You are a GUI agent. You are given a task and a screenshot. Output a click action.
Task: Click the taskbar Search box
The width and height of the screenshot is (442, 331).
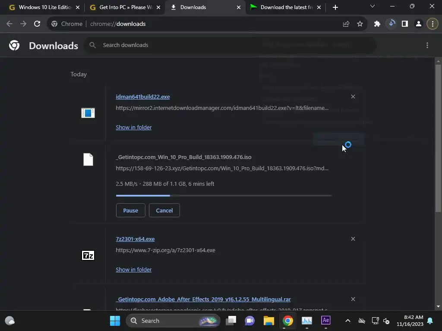[173, 321]
